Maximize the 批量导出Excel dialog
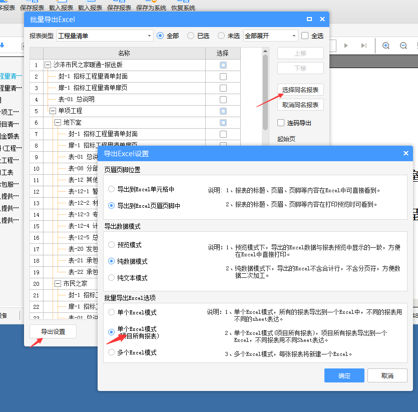The width and height of the screenshot is (418, 412). pos(309,19)
